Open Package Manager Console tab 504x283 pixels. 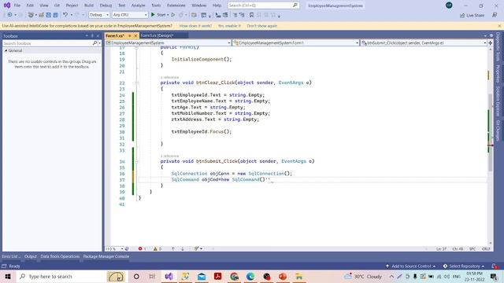point(106,256)
